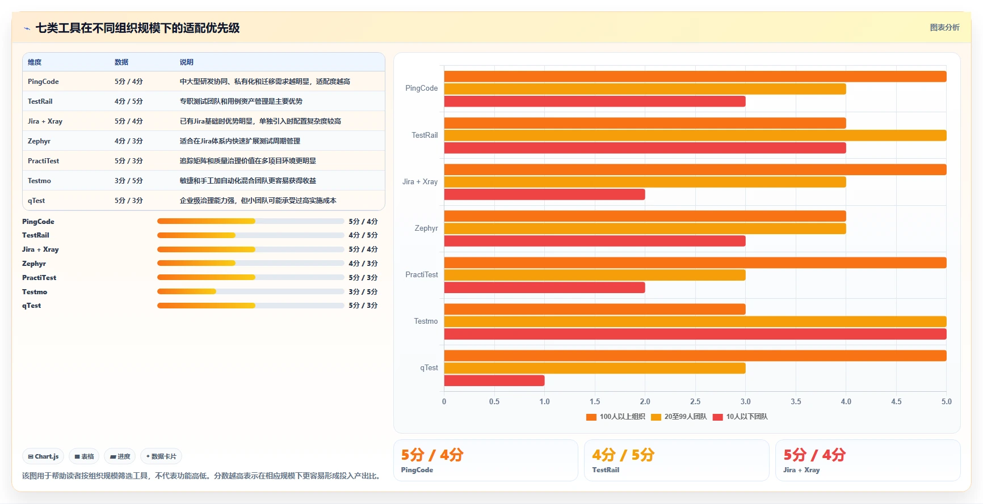Click the PractiTest progress bar
The width and height of the screenshot is (983, 504).
(250, 277)
